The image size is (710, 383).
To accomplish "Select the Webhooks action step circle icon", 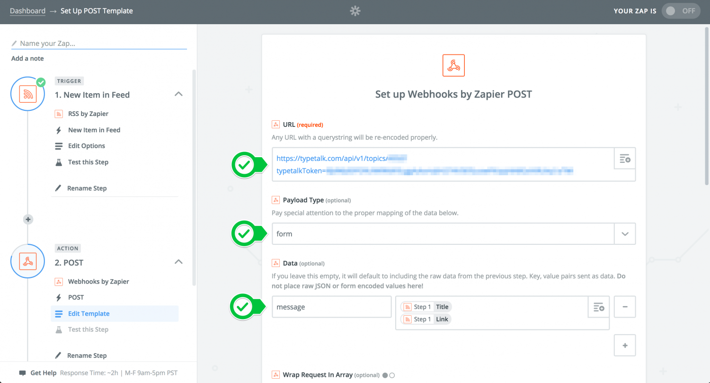I will coord(28,261).
